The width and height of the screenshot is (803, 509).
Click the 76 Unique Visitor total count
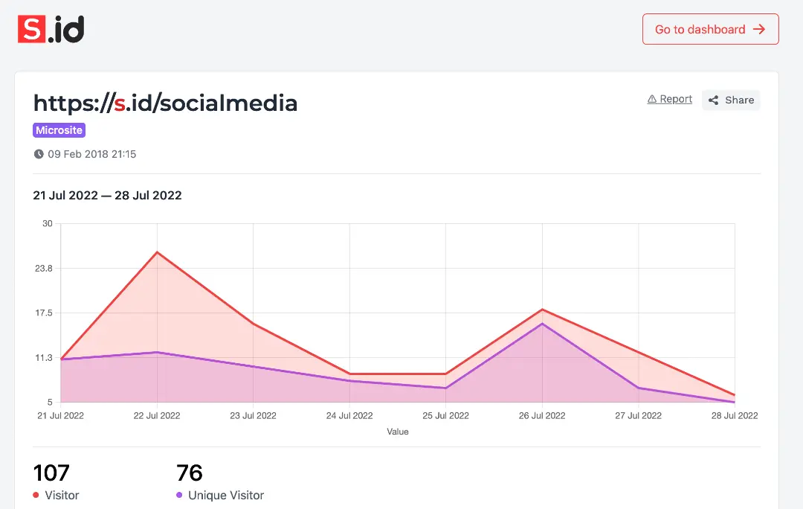point(190,473)
